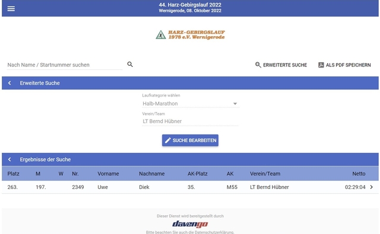Screen dimensions: 380x234
Task: Collapse Ergebnisse der Suche with the chevron
Action: pos(9,159)
